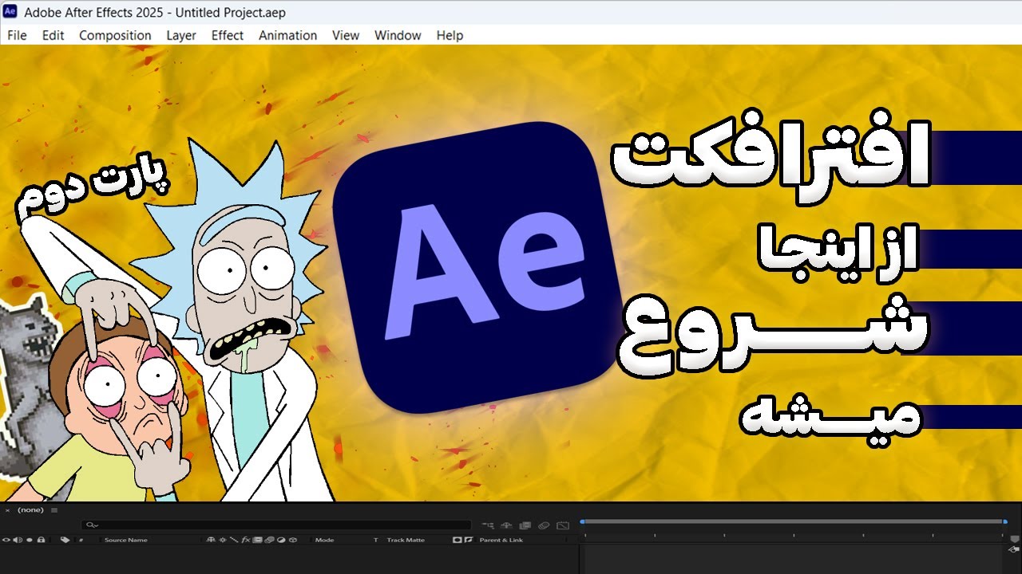Open the timeline panel hamburger menu
Screen dimensions: 1022x574
coord(54,510)
